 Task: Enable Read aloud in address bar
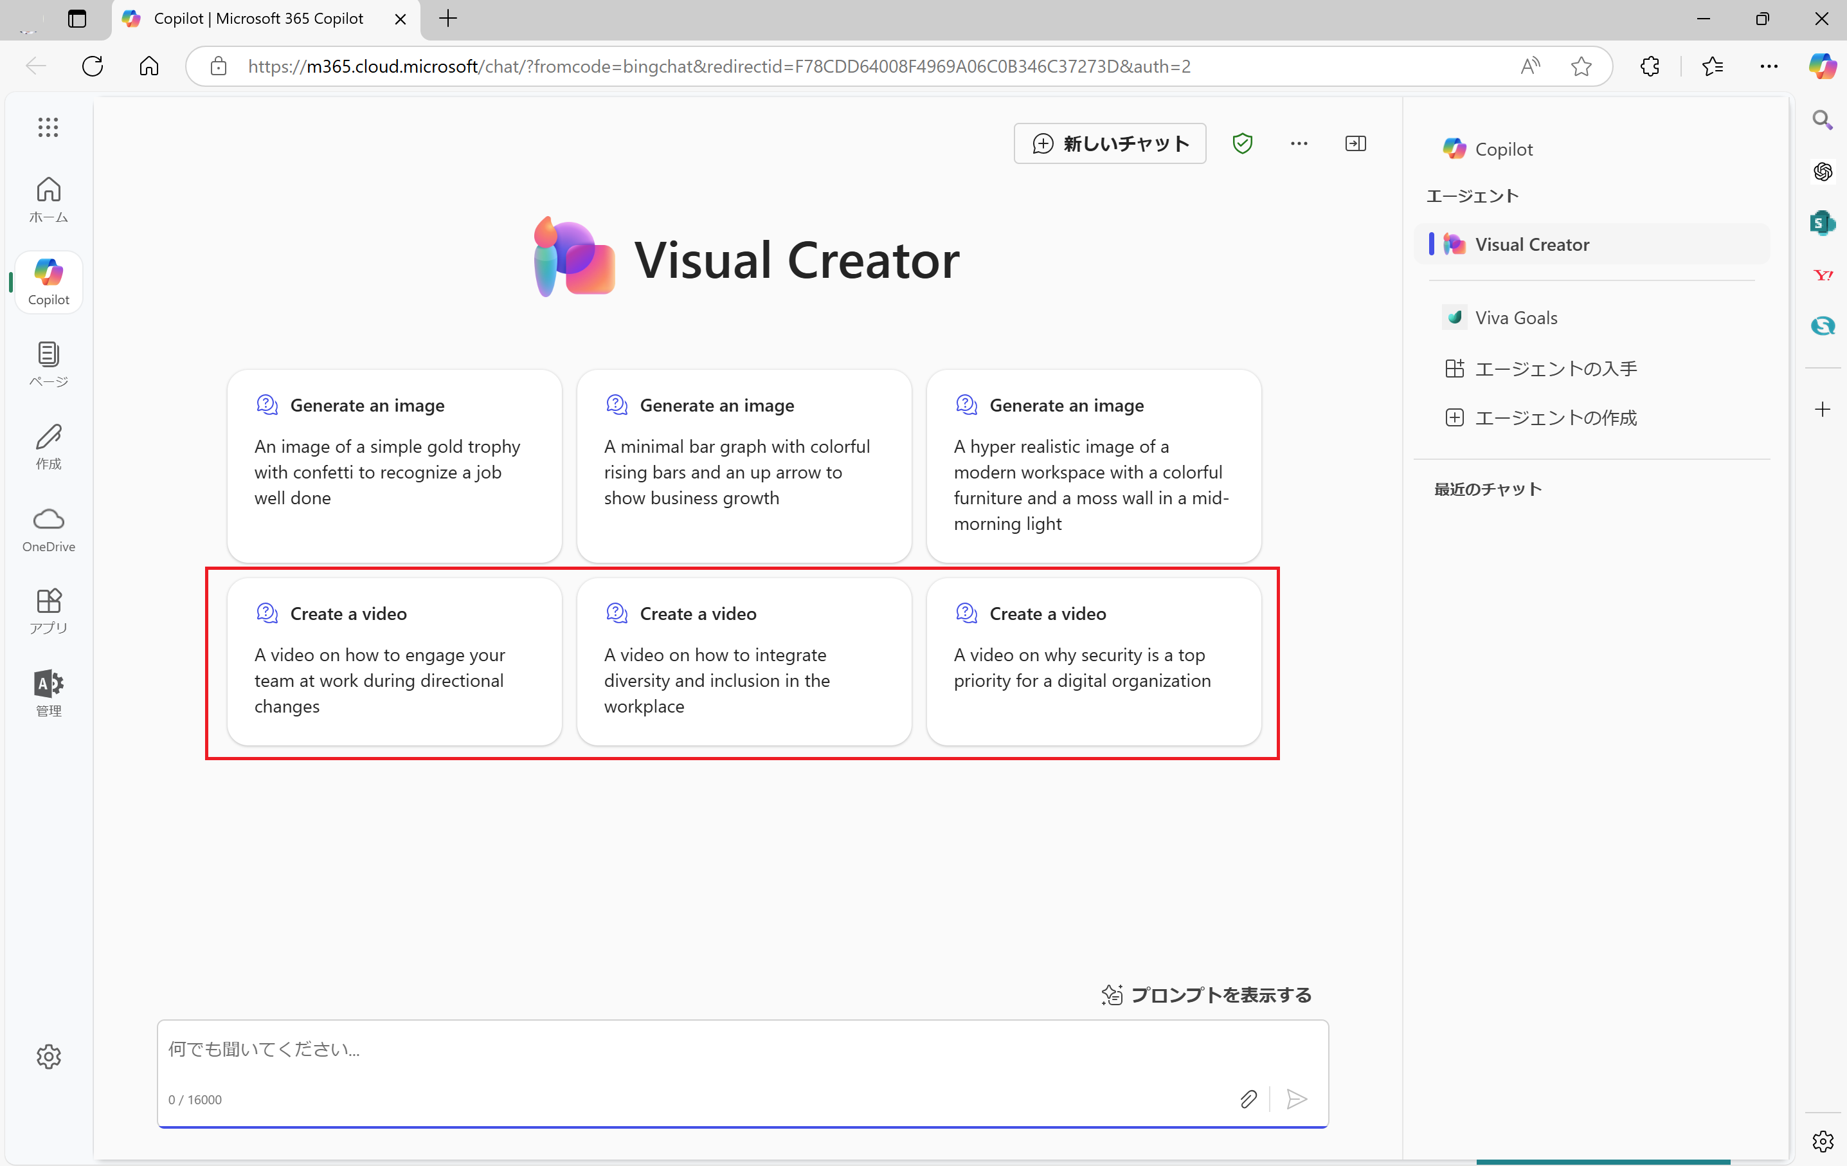(x=1530, y=66)
